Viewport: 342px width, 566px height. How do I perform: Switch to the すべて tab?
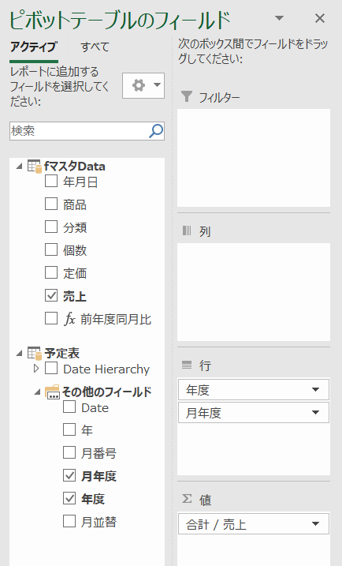pyautogui.click(x=95, y=47)
